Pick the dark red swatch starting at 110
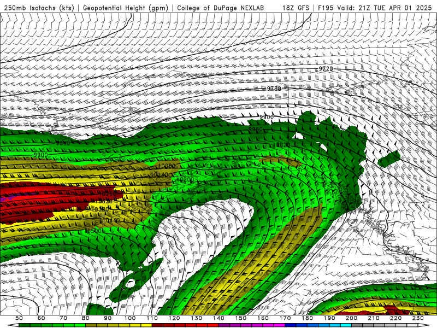437x328 pixels. [x=158, y=325]
